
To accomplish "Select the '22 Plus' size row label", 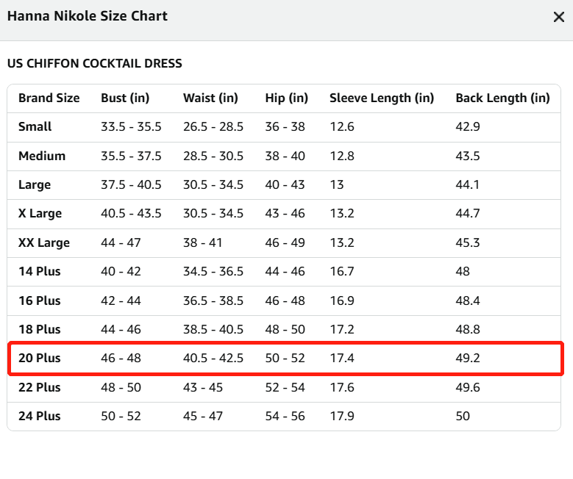I will point(40,387).
